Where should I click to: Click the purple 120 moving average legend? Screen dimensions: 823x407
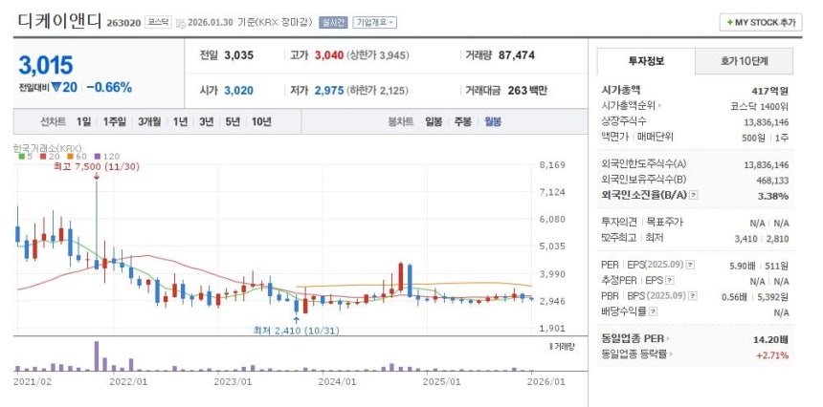[107, 156]
